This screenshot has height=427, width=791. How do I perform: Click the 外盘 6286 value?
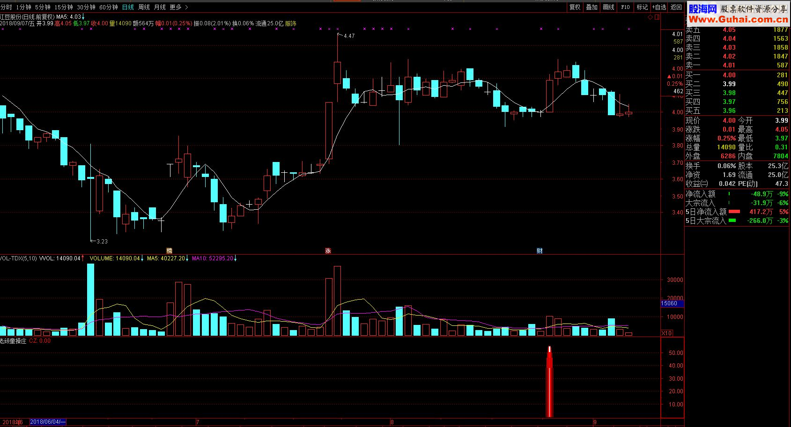tap(728, 156)
